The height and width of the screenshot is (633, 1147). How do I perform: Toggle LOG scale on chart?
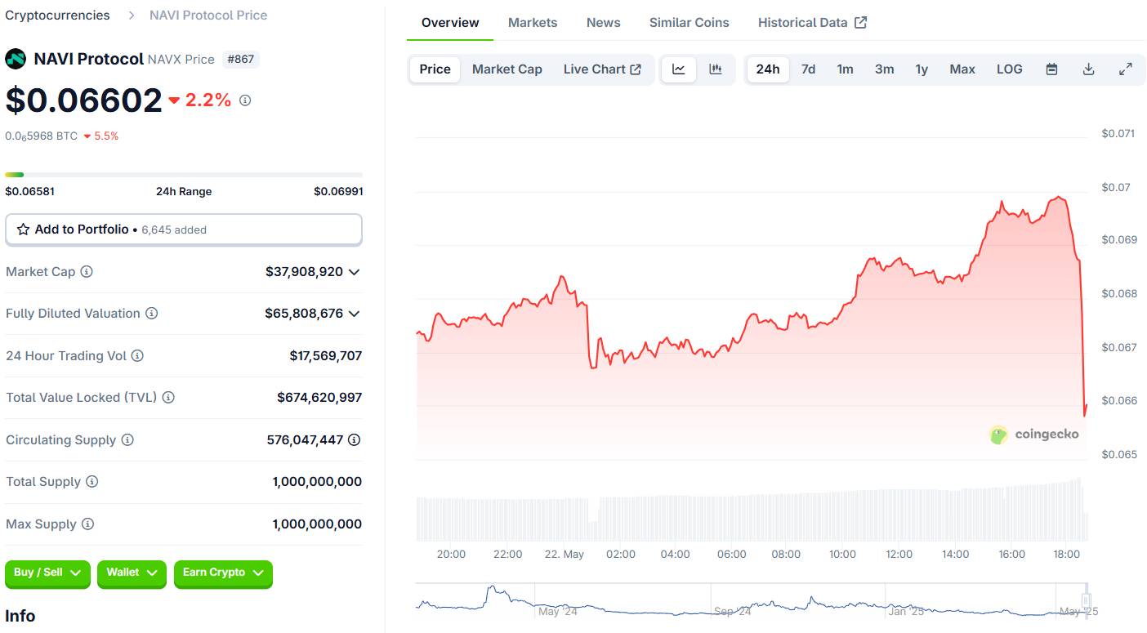(x=1010, y=69)
